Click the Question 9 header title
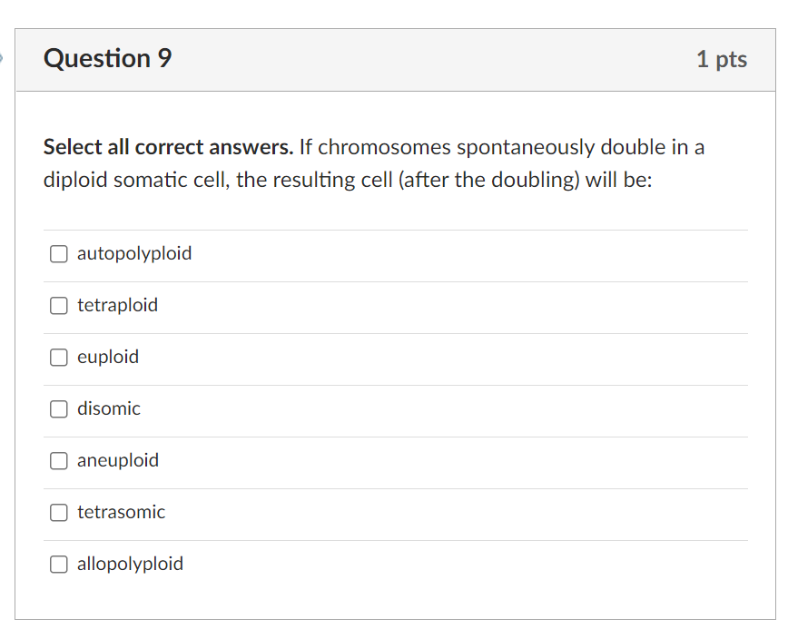This screenshot has width=788, height=629. [107, 58]
